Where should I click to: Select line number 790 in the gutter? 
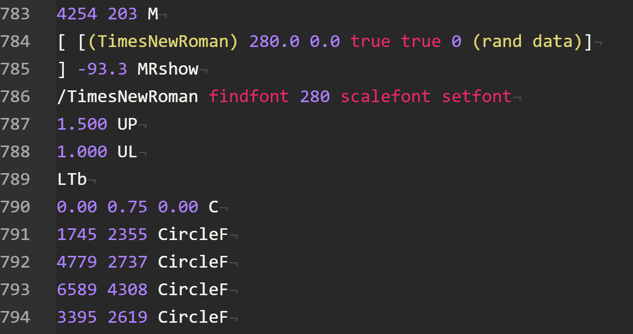15,207
